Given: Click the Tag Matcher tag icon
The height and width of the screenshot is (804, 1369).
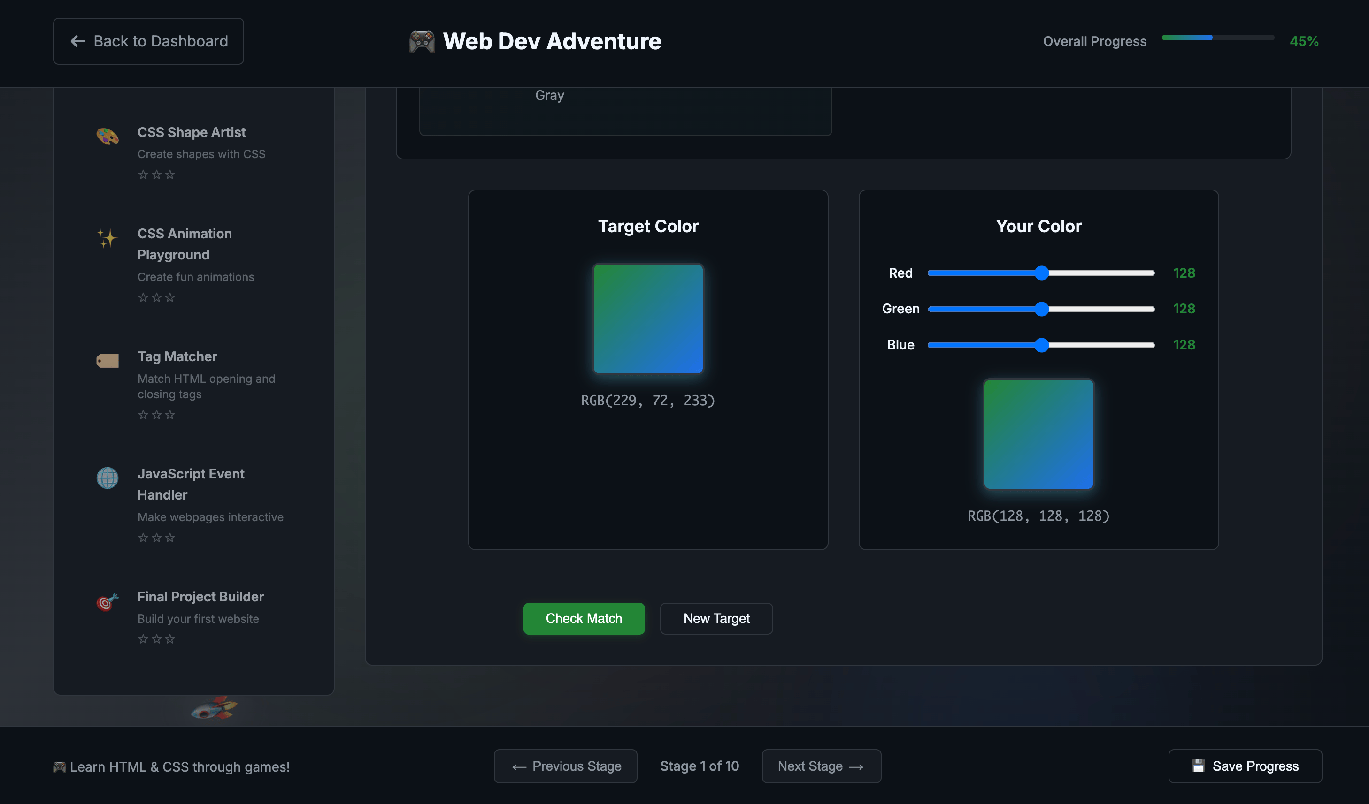Looking at the screenshot, I should tap(107, 360).
